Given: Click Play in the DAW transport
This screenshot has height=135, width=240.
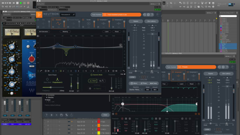Looking at the screenshot, I should click(x=21, y=3).
